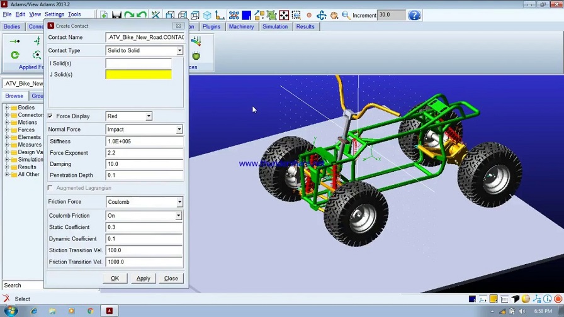Screen dimensions: 564x317
Task: Click the yellow square status bar icon
Action: (493, 299)
